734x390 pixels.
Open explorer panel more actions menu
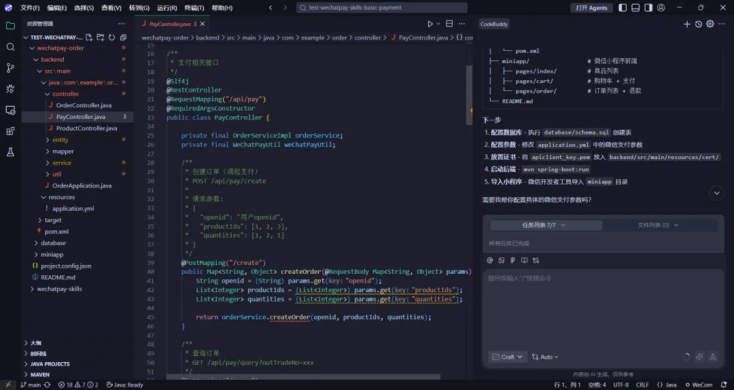[x=122, y=24]
